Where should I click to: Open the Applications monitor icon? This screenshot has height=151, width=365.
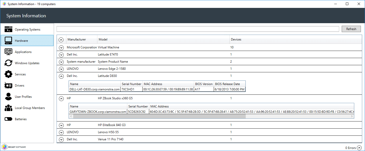(x=8, y=52)
